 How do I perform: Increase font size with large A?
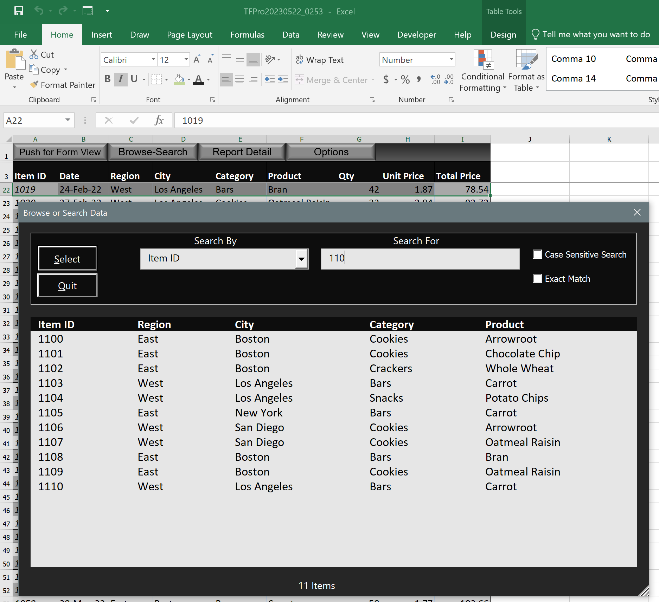click(x=197, y=59)
